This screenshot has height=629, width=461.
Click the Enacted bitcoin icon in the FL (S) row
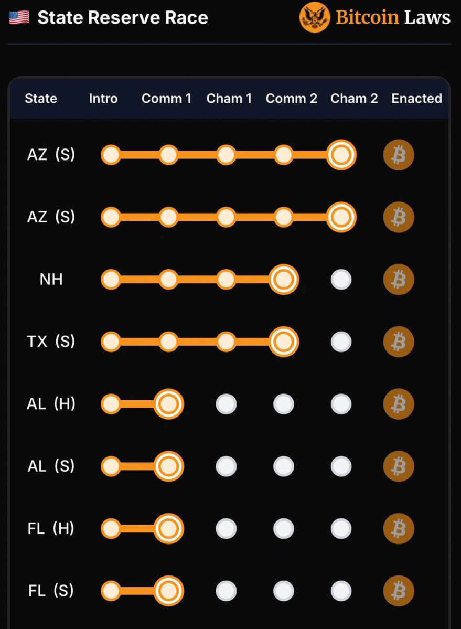[399, 591]
